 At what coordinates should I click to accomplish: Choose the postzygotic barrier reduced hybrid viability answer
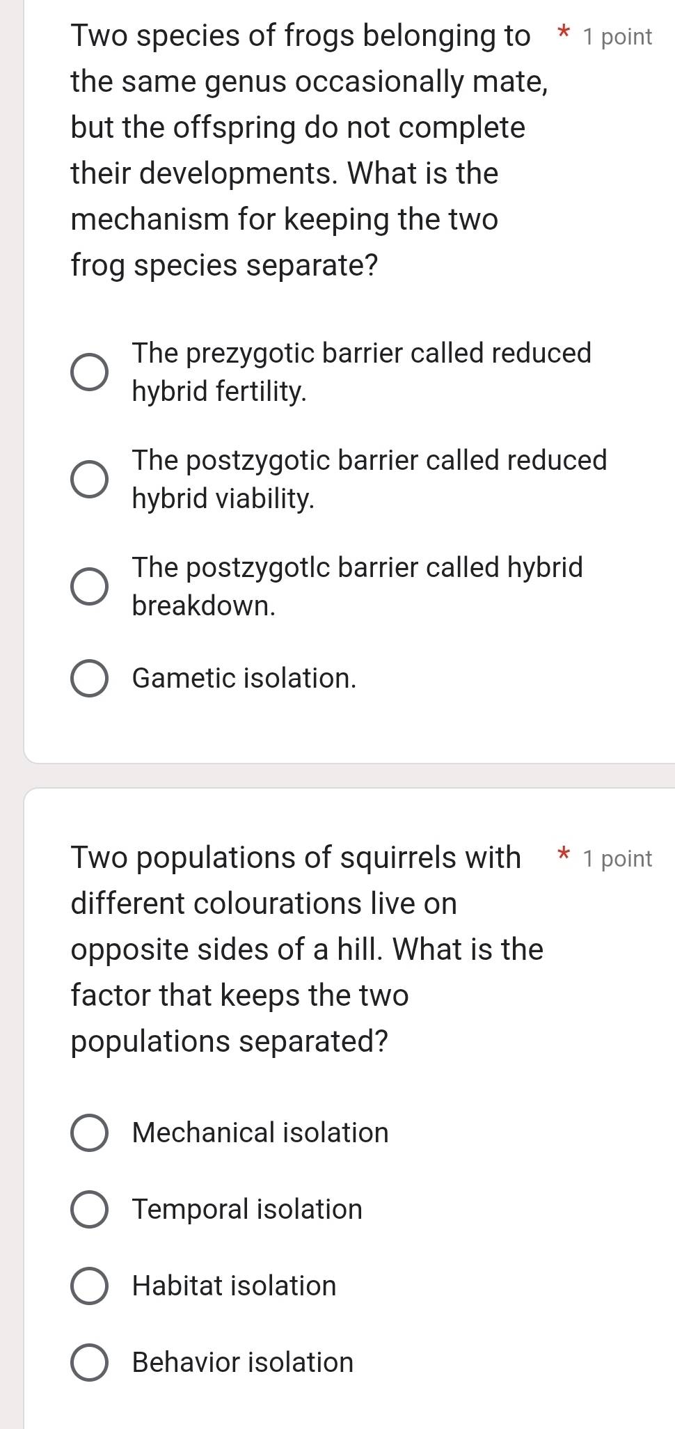[x=89, y=478]
